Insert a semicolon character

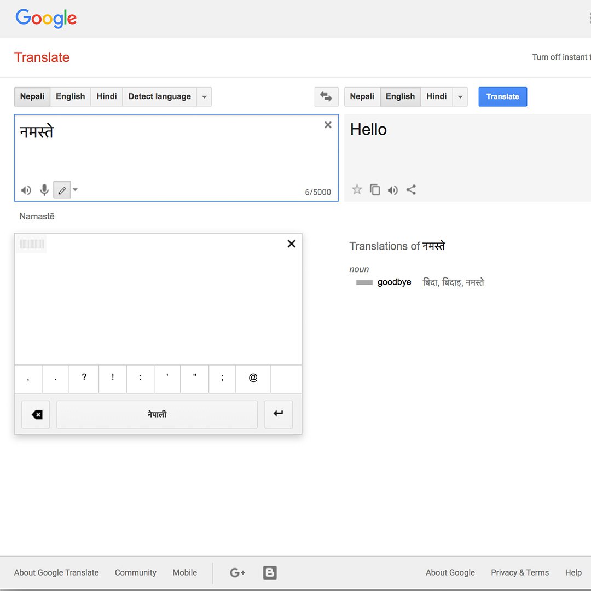click(x=222, y=379)
